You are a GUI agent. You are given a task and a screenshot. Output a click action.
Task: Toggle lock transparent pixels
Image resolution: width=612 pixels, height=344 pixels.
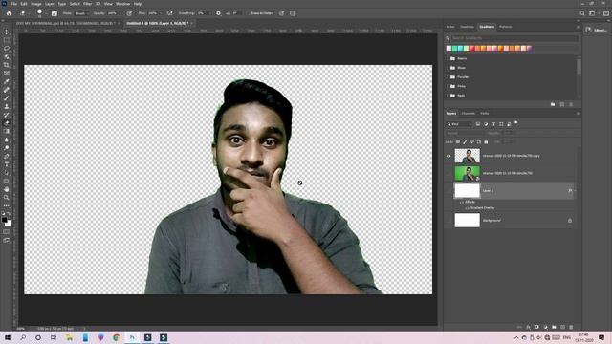tap(458, 142)
